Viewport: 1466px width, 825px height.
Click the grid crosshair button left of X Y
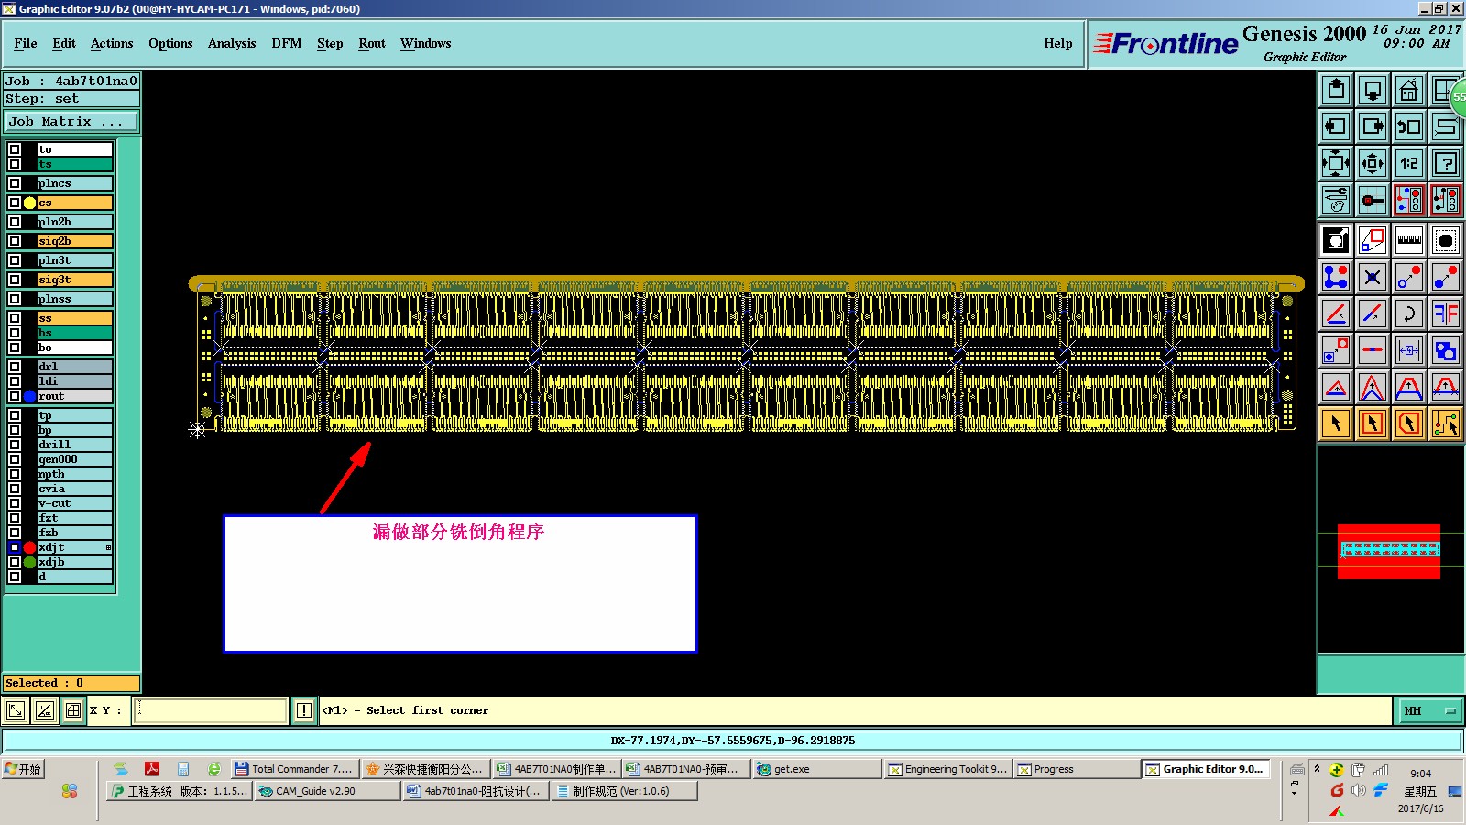click(x=73, y=710)
